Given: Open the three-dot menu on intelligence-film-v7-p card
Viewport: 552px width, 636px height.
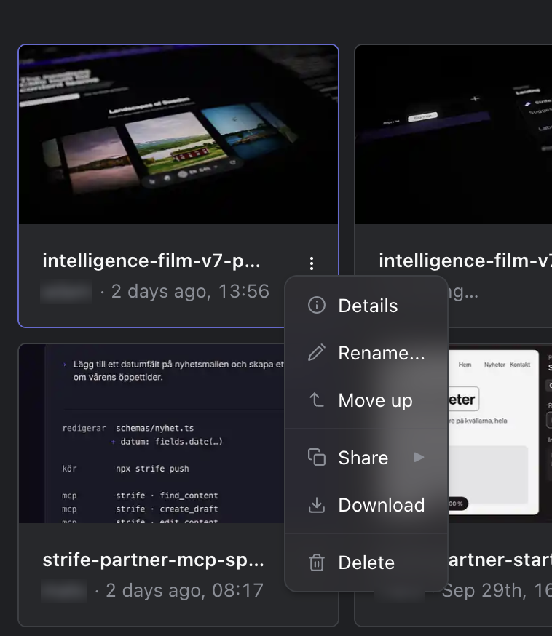Looking at the screenshot, I should 311,263.
